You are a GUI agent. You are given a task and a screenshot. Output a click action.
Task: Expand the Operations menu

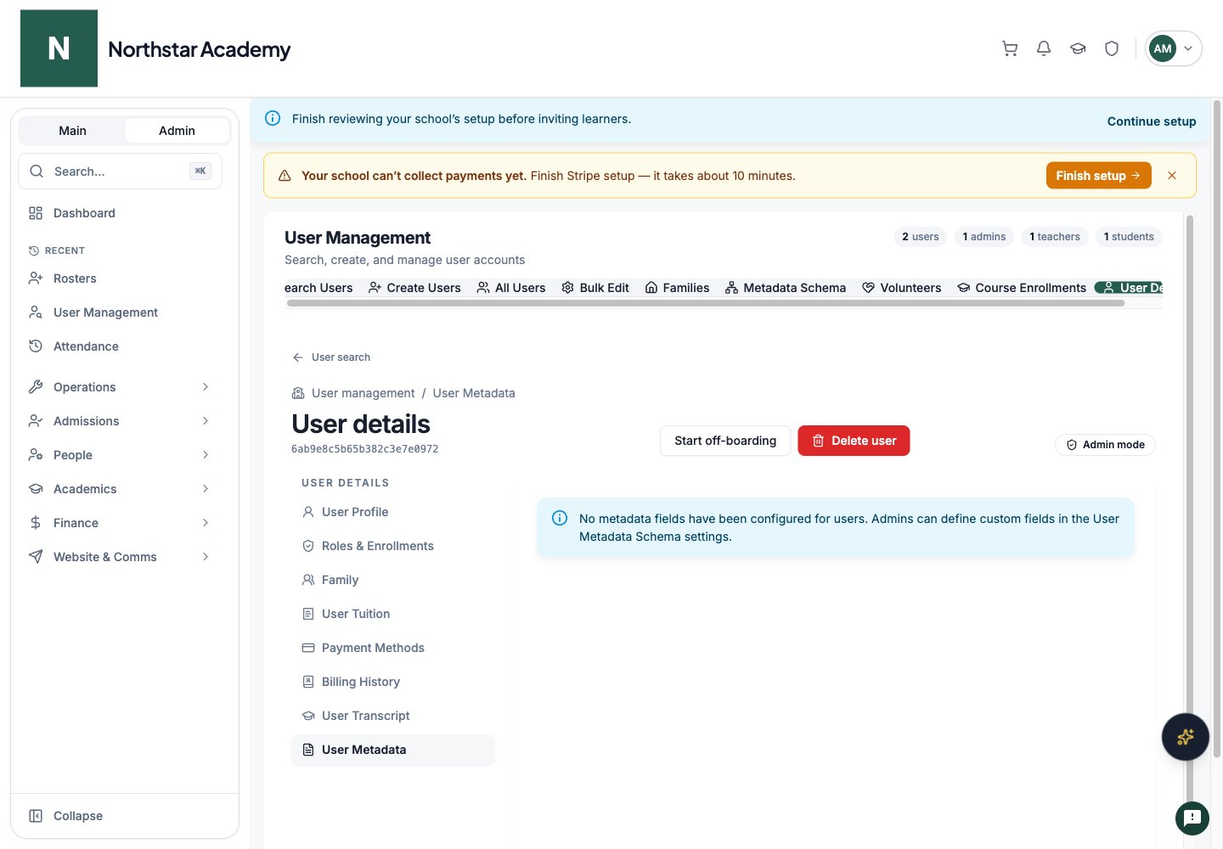(119, 387)
